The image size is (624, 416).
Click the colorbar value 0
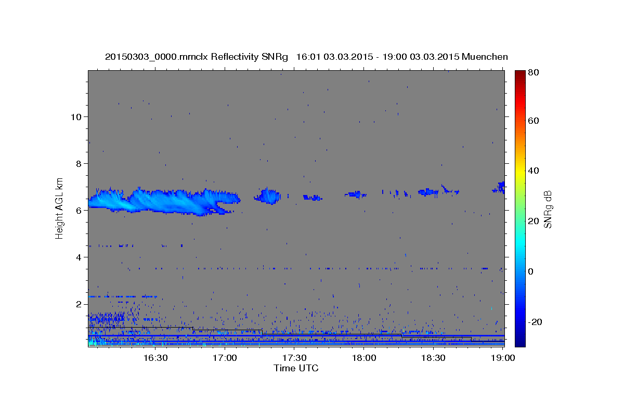532,271
